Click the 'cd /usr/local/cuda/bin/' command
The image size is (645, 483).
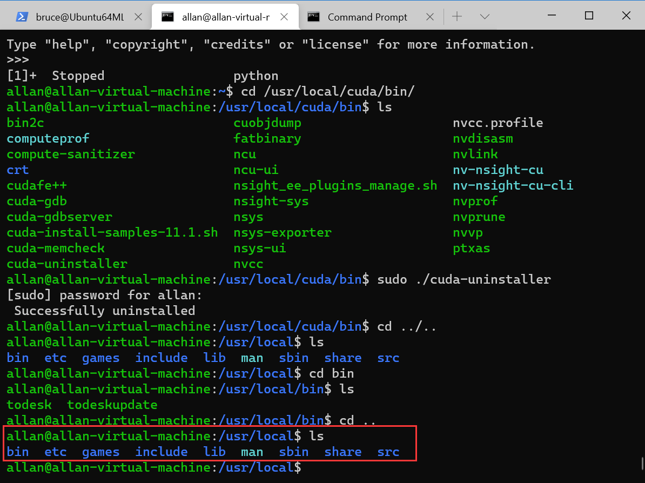(x=328, y=91)
